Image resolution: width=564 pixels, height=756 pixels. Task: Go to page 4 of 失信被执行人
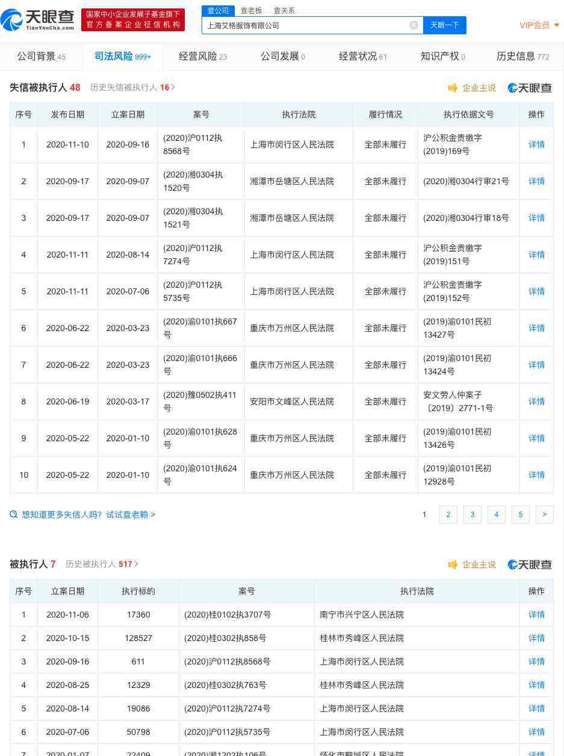(496, 515)
